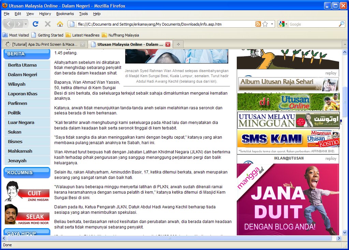349x250 pixels.
Task: Open recent pages history dropdown arrow
Action: (26, 24)
